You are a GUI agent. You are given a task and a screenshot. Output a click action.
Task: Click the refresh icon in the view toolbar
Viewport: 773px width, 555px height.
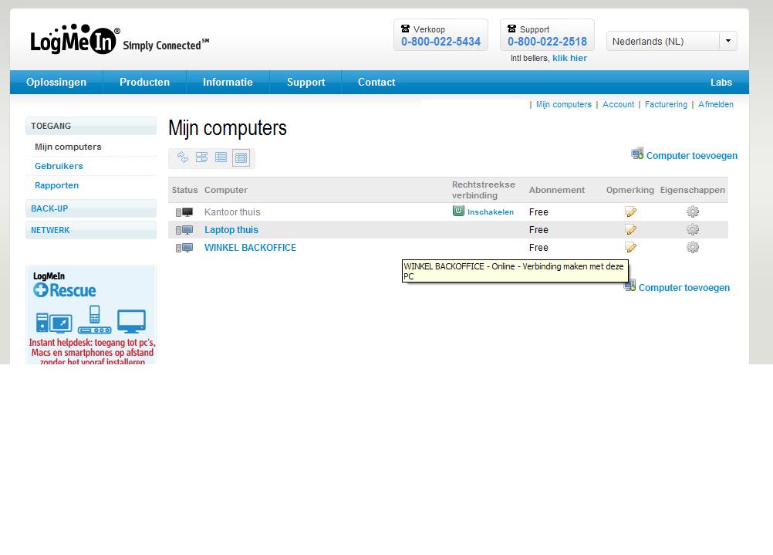(x=183, y=157)
